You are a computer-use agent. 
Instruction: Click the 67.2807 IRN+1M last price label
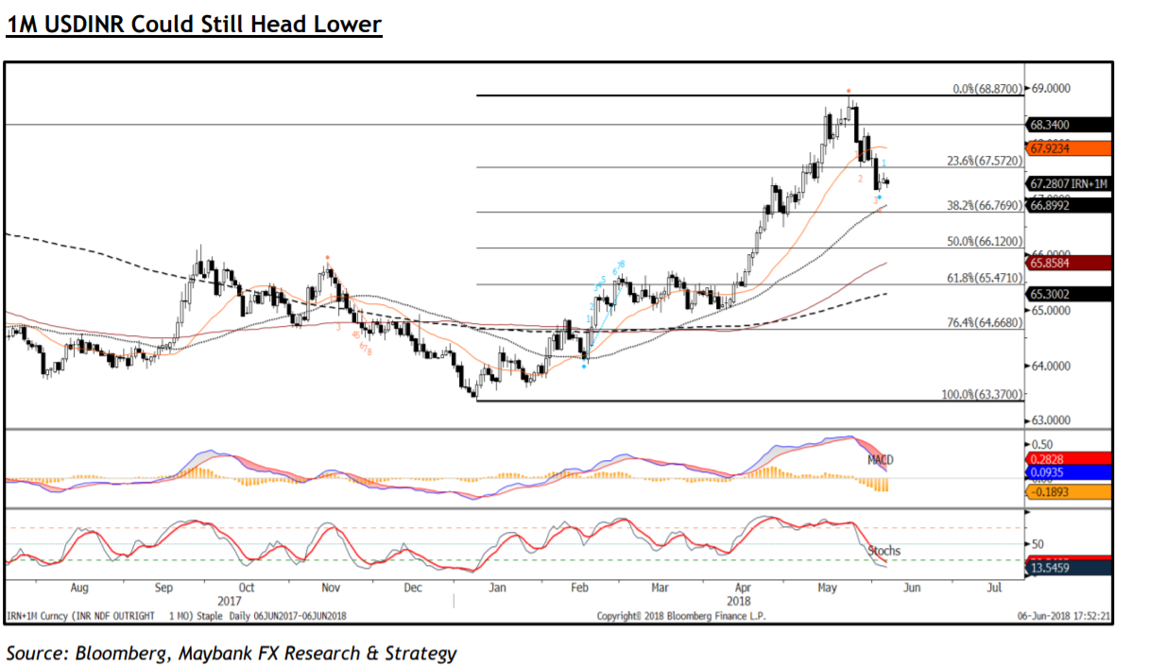click(1069, 184)
